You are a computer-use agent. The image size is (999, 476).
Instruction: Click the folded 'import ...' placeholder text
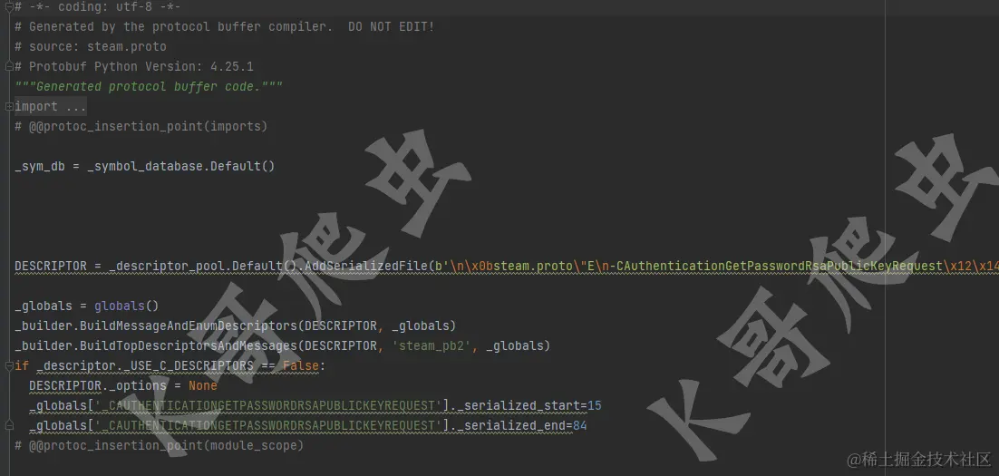51,106
